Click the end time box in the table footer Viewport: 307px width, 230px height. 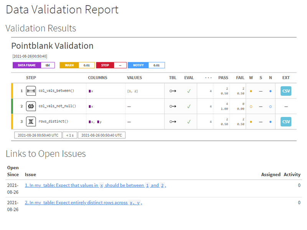pos(102,135)
